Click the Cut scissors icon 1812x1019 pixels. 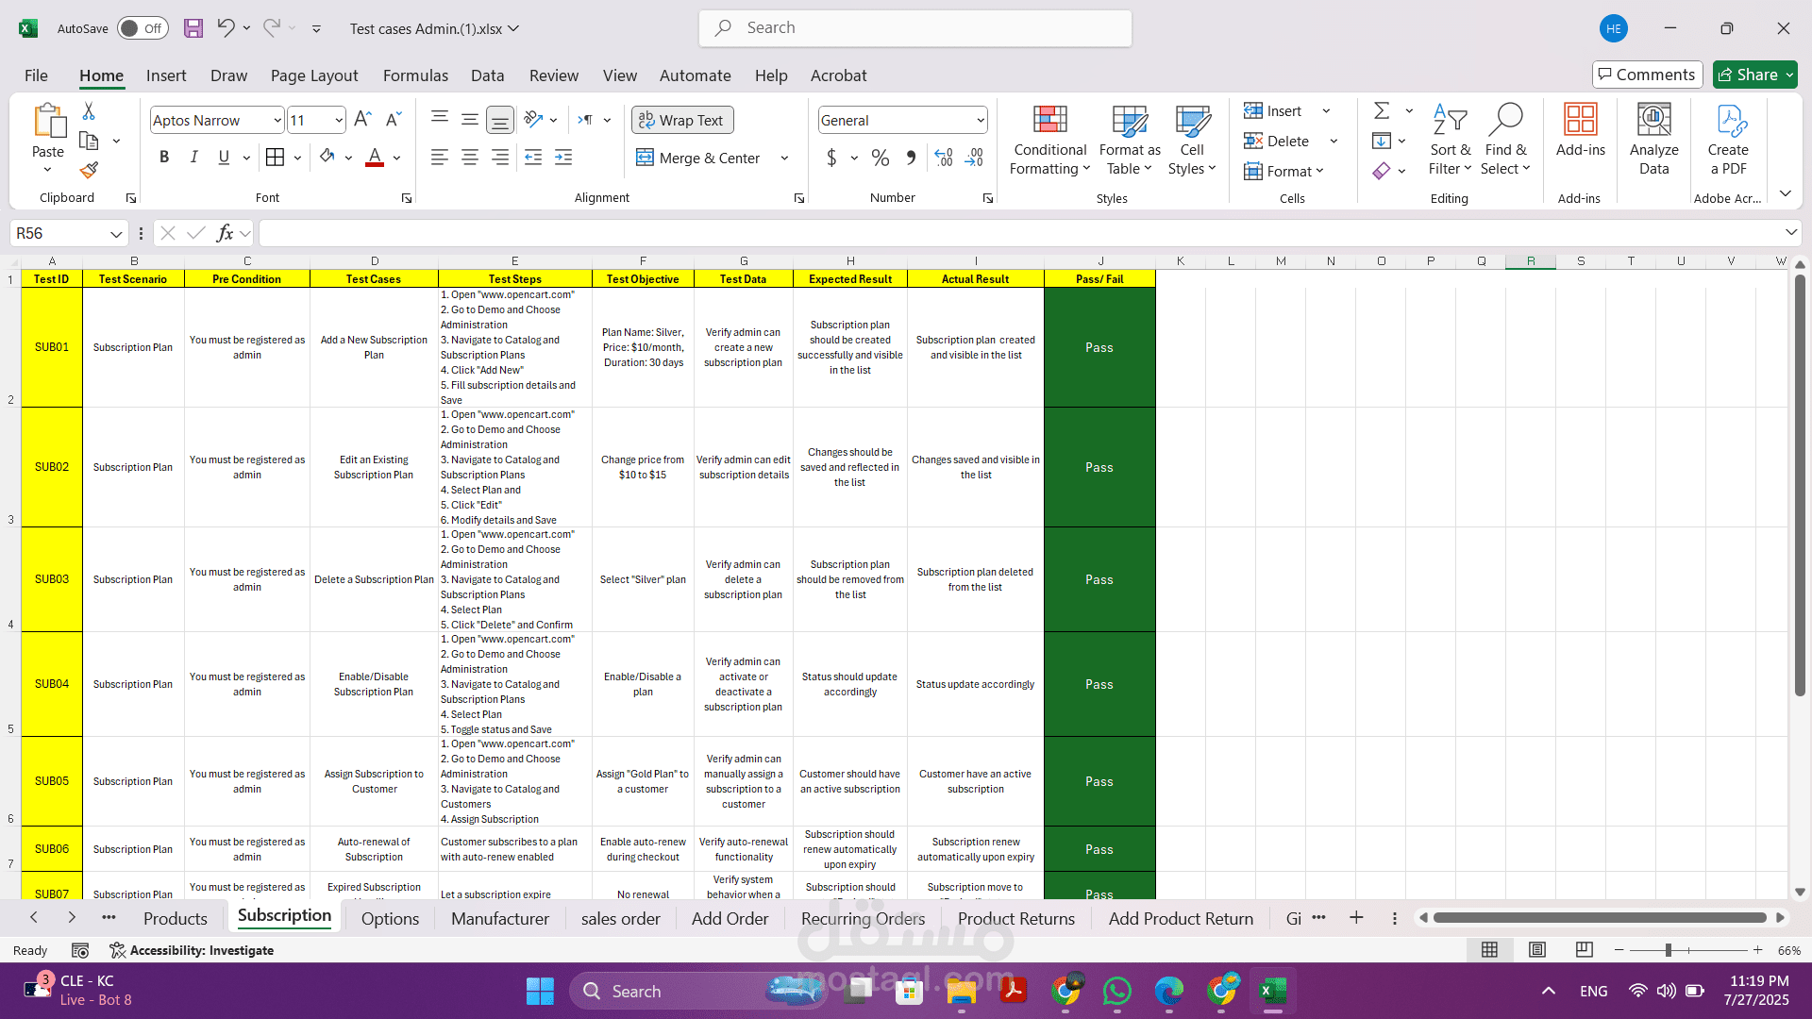[89, 111]
